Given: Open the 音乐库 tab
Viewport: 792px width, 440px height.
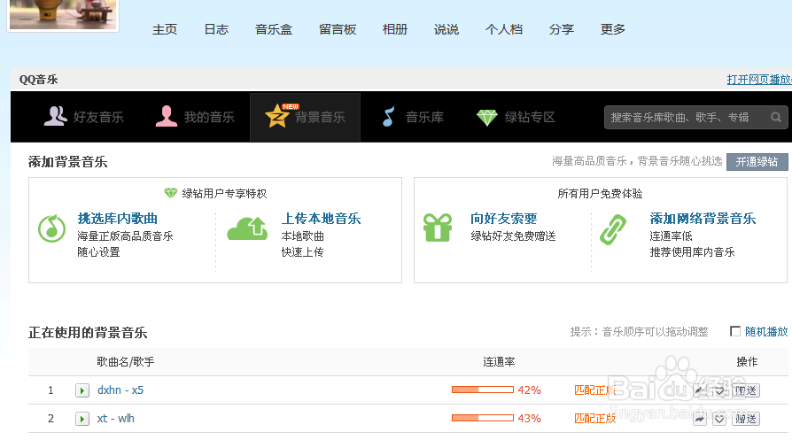Looking at the screenshot, I should coord(413,117).
